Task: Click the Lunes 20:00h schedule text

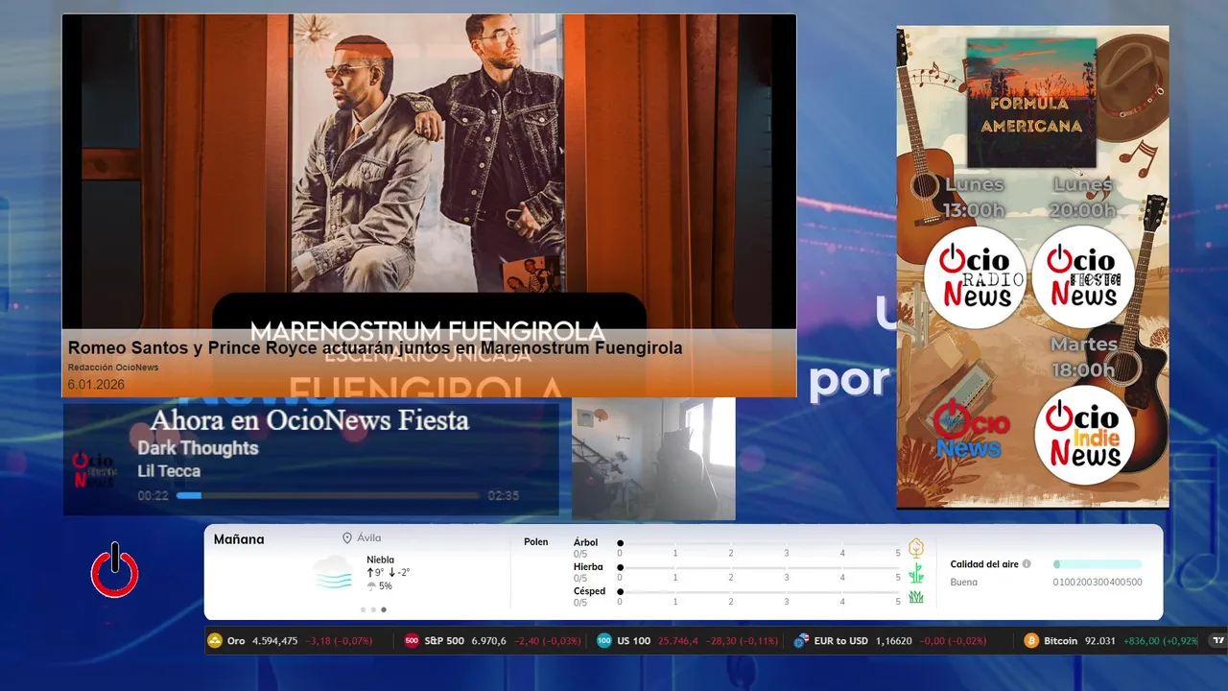Action: click(1082, 197)
